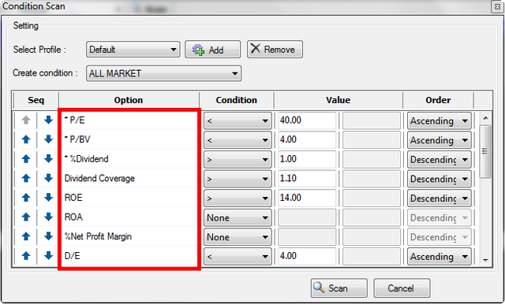505x304 pixels.
Task: Move the %Net Profit Margin row up
Action: click(x=26, y=236)
